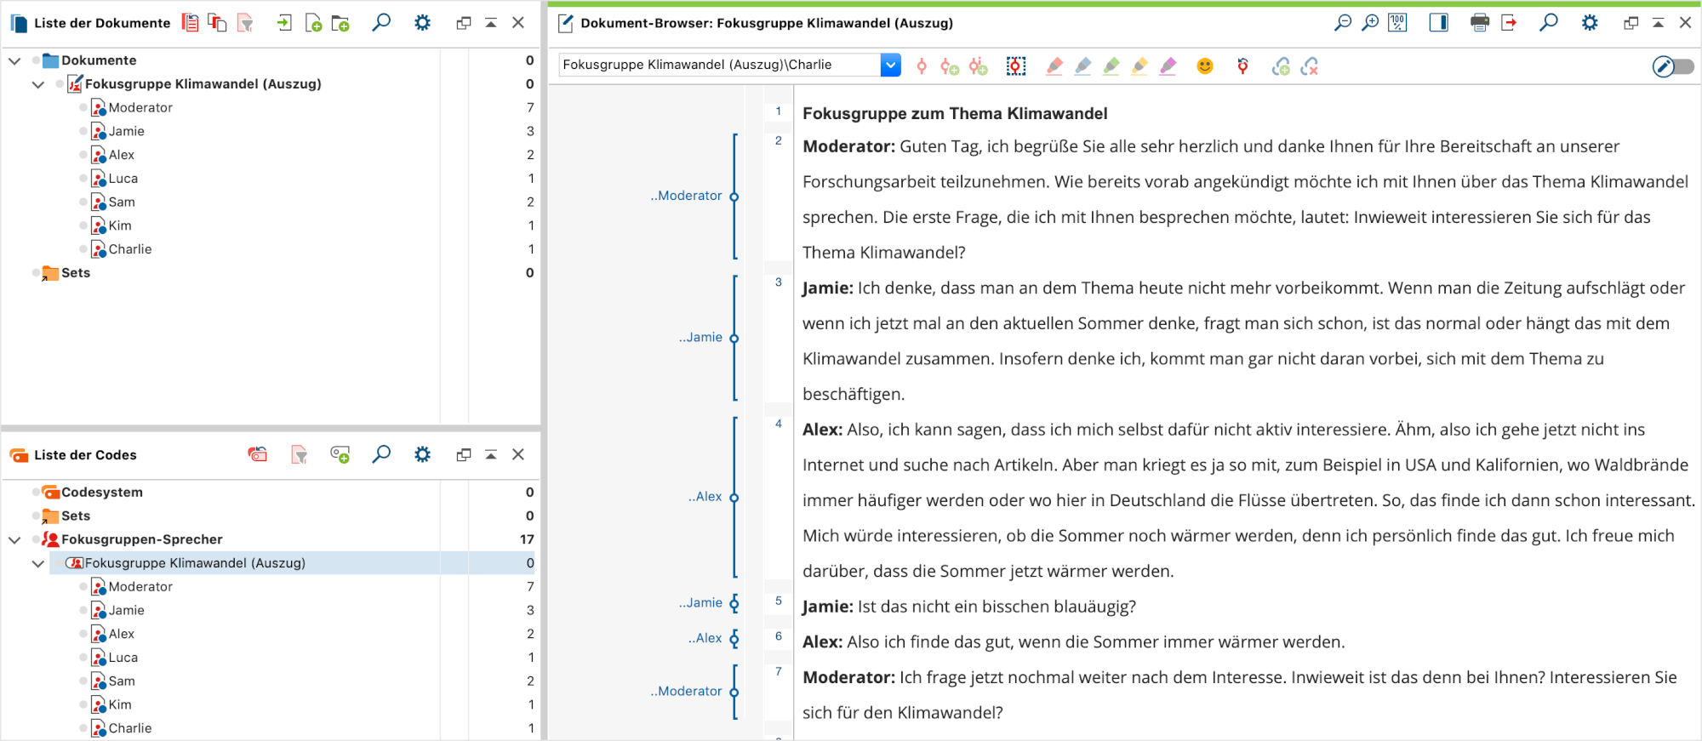This screenshot has height=741, width=1702.
Task: Click paragraph number 5 in the document margin
Action: (778, 601)
